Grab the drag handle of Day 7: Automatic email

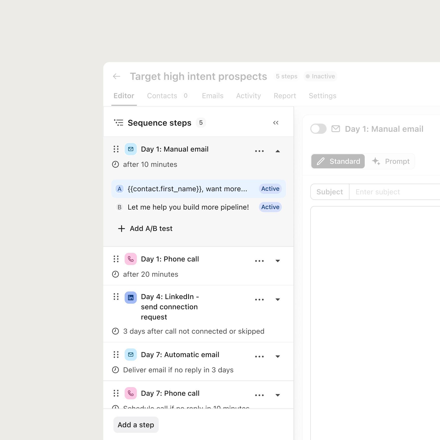[x=116, y=355]
